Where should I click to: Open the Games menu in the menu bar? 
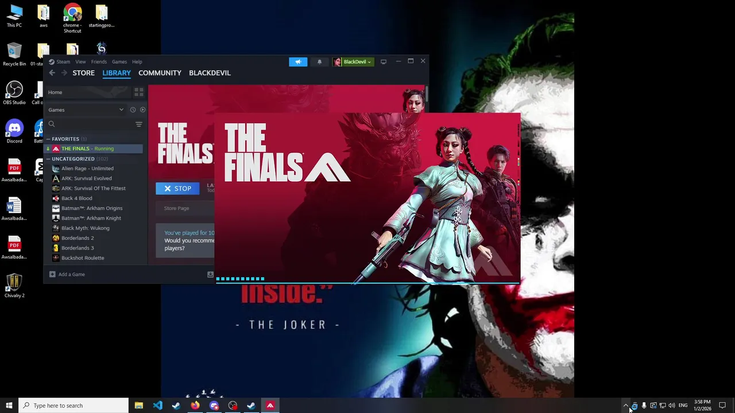119,62
